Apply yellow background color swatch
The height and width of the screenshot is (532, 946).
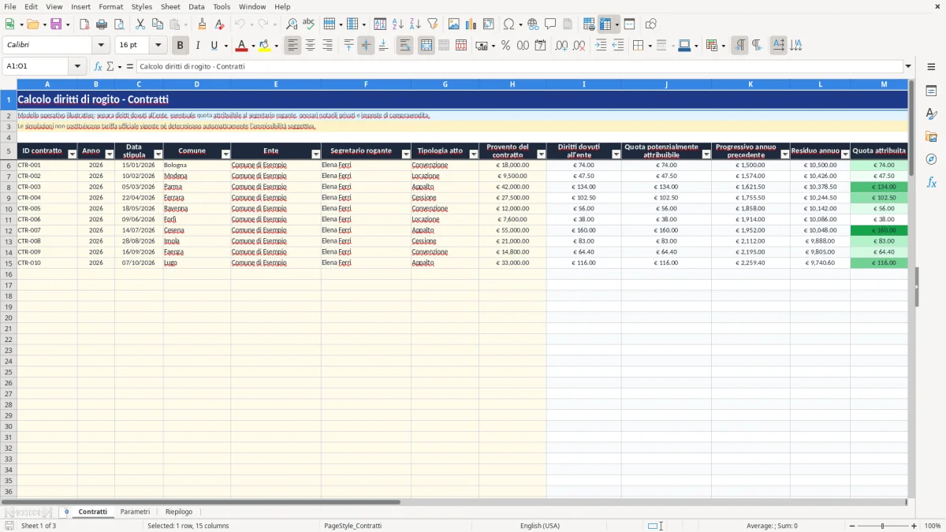(265, 46)
